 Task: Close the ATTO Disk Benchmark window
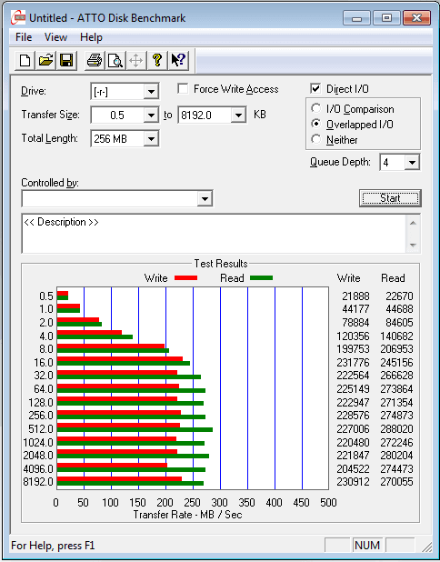click(x=416, y=18)
